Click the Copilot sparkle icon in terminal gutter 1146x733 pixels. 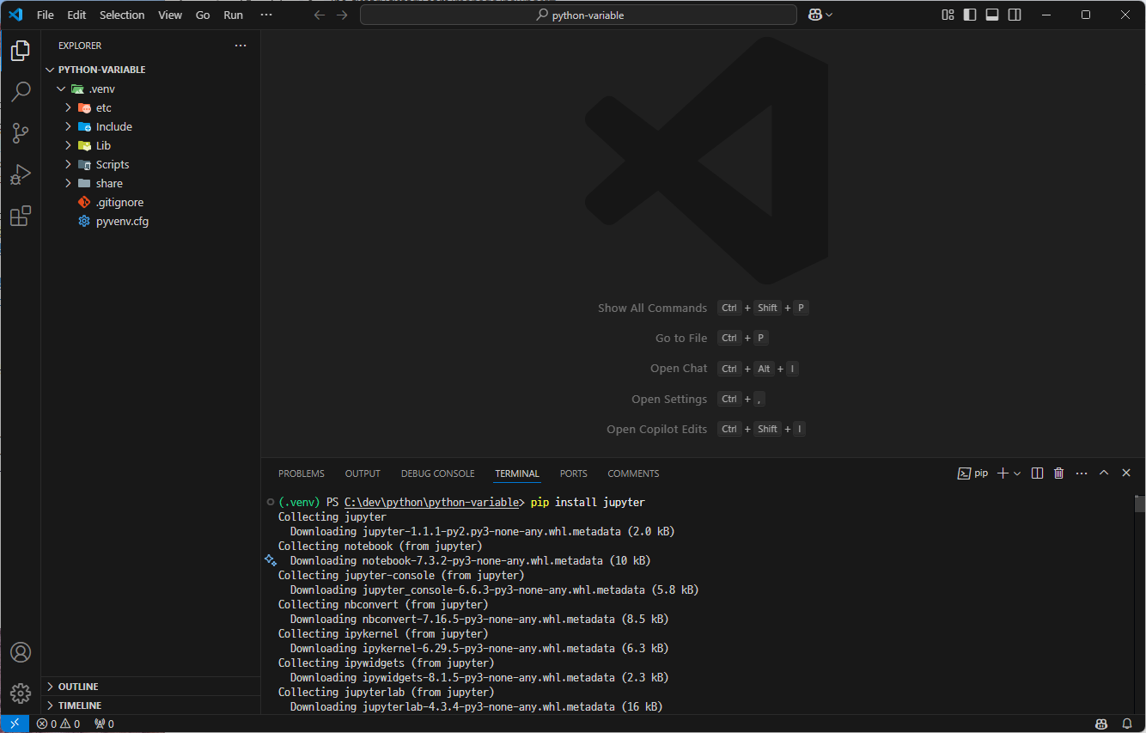(x=270, y=560)
